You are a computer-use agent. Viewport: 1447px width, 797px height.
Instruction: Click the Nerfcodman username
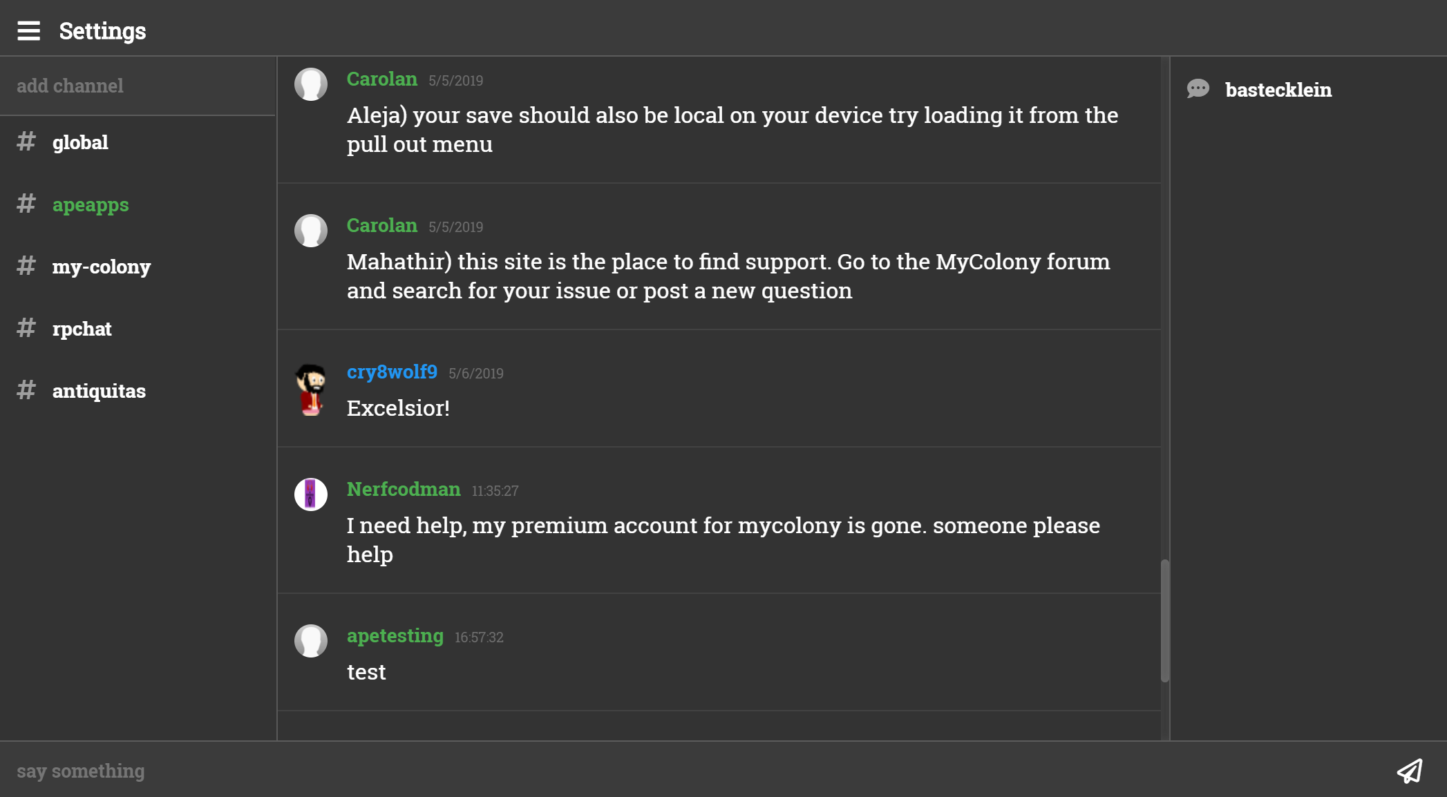click(x=404, y=489)
